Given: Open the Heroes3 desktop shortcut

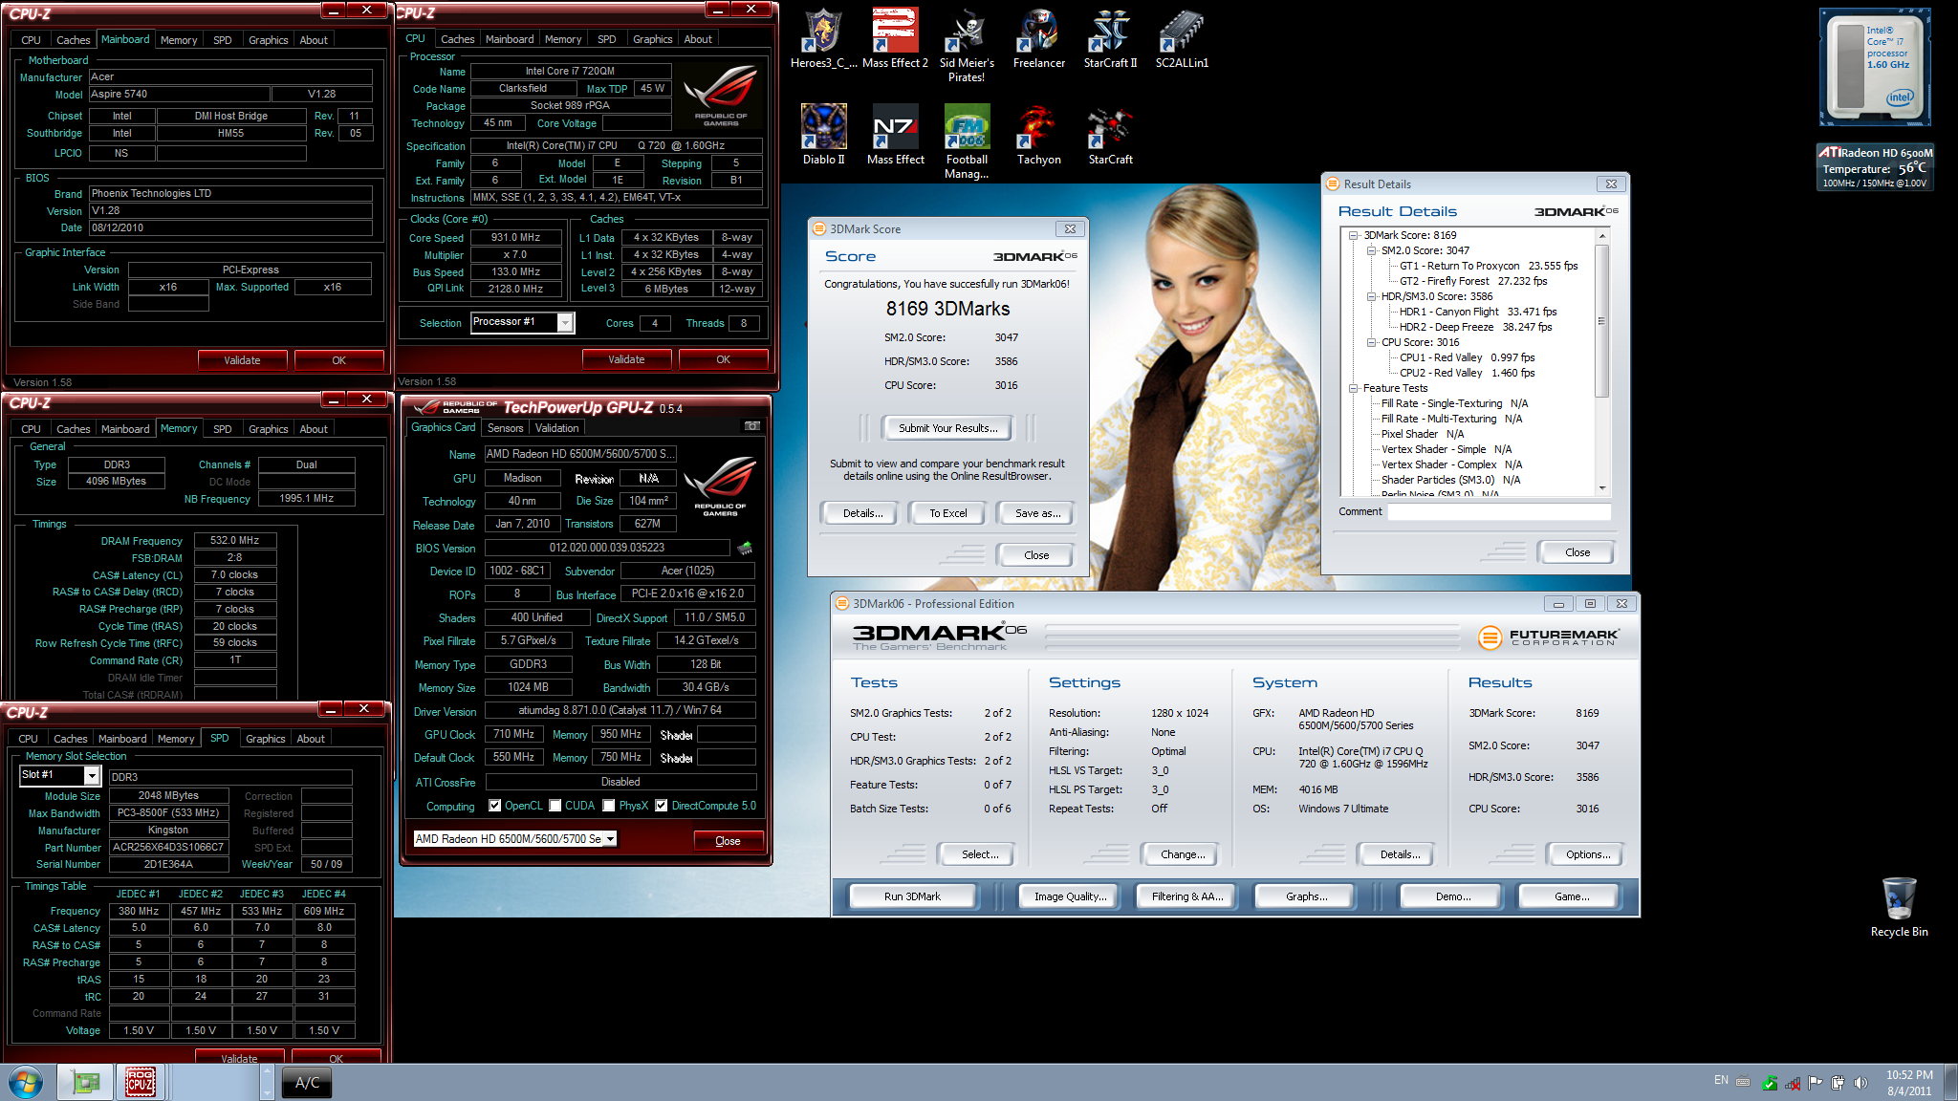Looking at the screenshot, I should (823, 38).
